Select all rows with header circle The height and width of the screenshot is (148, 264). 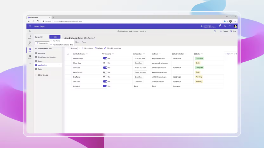68,54
